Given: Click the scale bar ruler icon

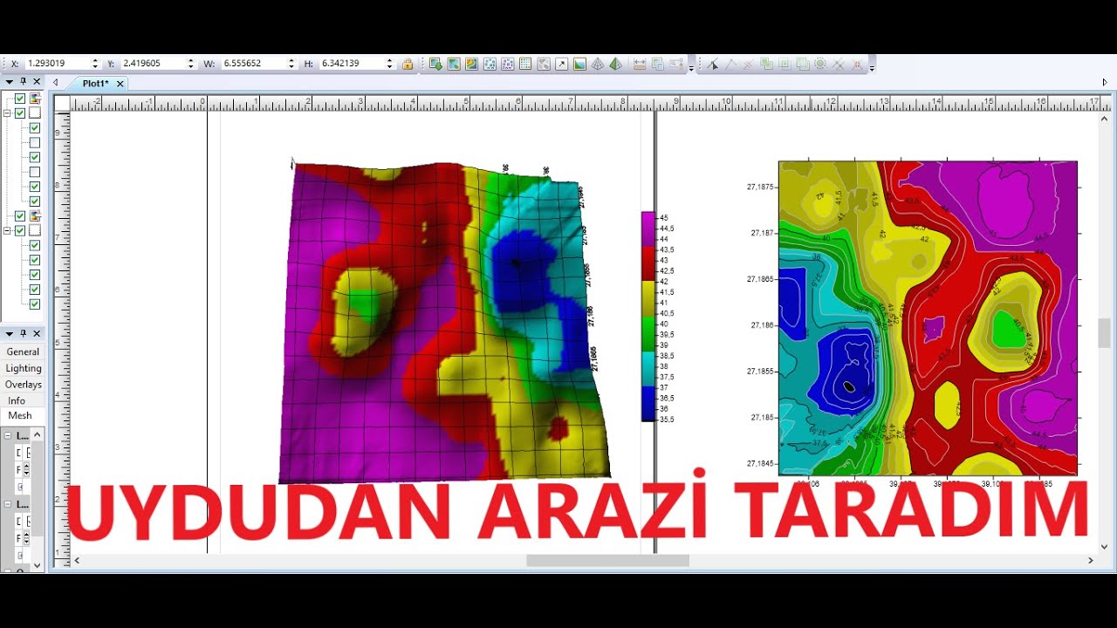Looking at the screenshot, I should [640, 64].
